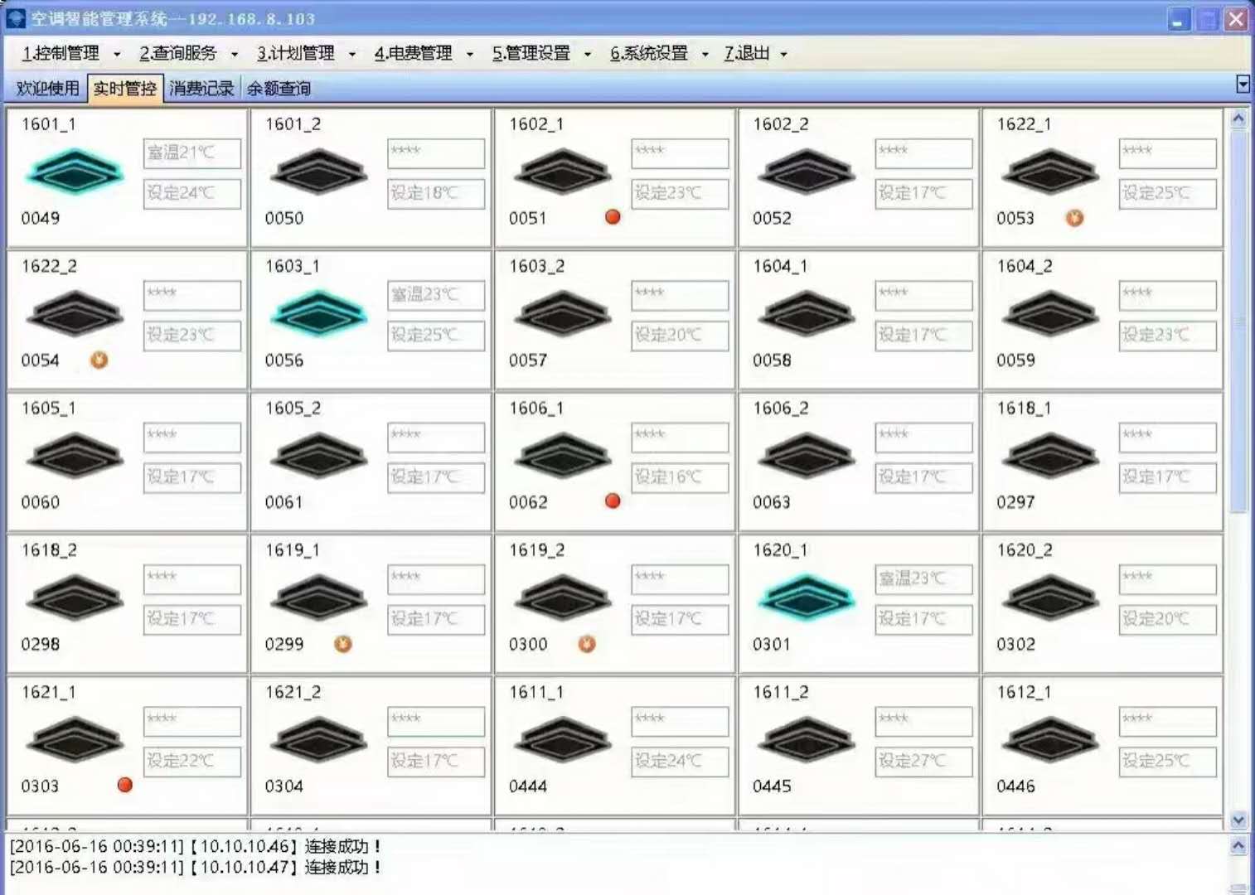The image size is (1255, 895).
Task: Select air conditioner icon for room 1611_2
Action: coord(807,739)
